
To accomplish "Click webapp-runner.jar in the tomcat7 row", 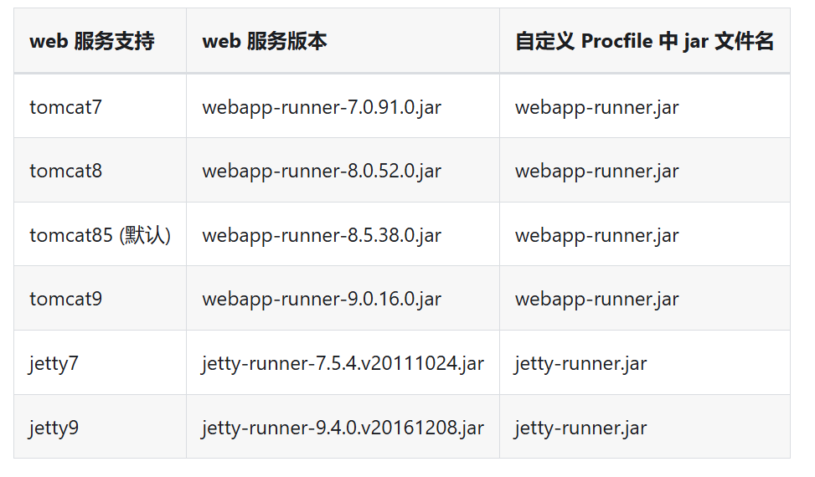I will [x=596, y=107].
